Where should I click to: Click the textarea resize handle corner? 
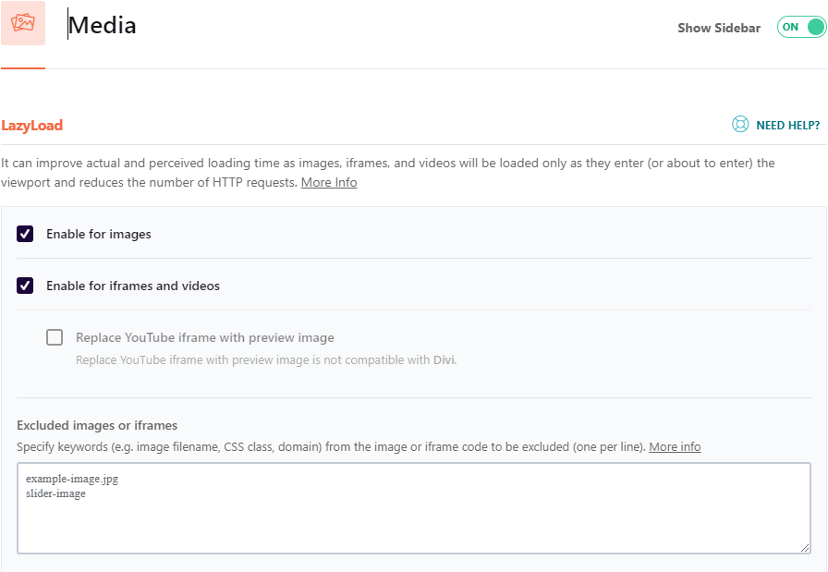coord(805,548)
